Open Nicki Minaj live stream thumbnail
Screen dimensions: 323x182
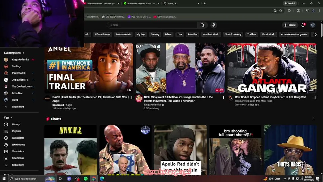coord(180,68)
